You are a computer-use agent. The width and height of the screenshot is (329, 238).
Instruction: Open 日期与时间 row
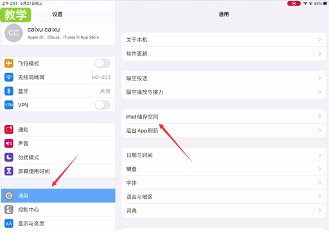[x=224, y=155]
